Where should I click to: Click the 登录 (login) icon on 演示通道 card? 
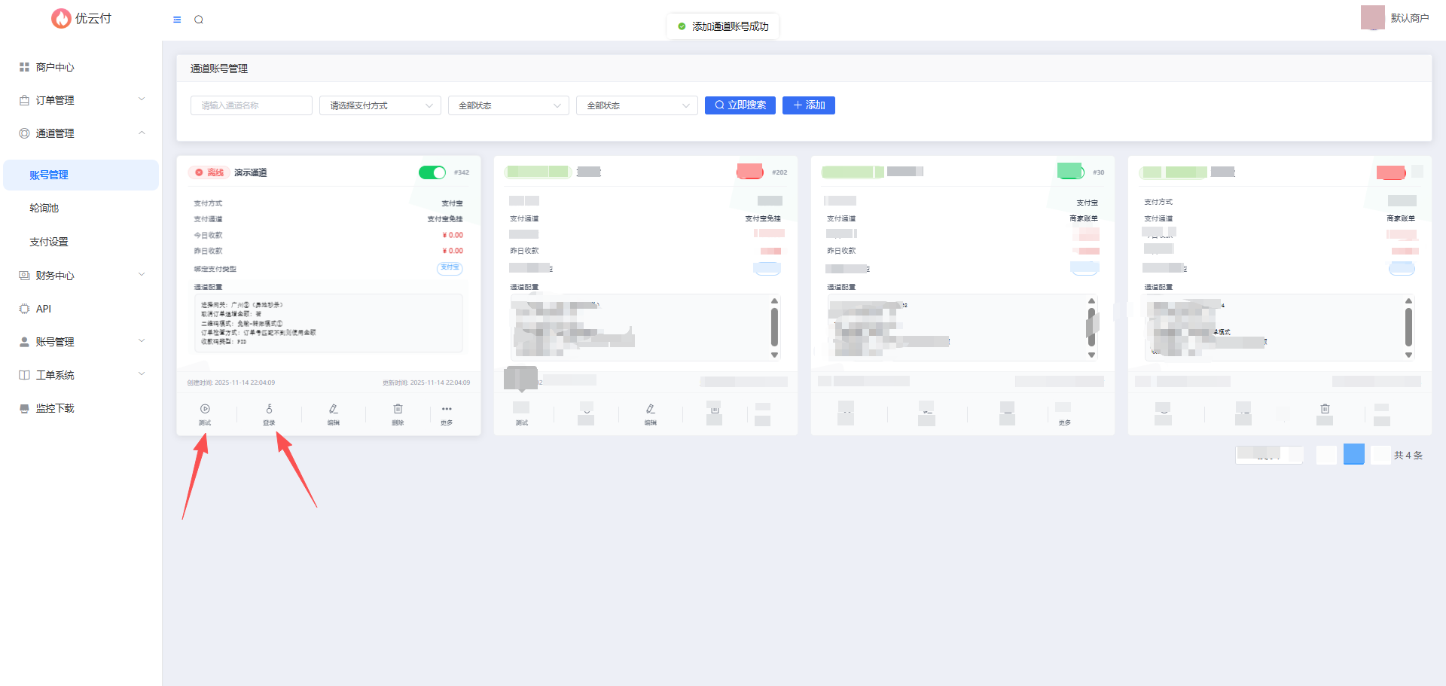269,410
